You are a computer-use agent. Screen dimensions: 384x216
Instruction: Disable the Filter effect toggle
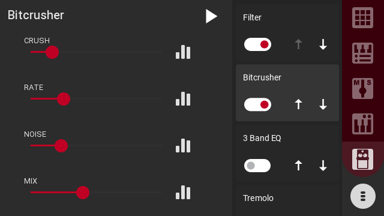click(257, 44)
